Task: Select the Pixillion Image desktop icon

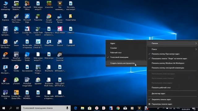Action: coord(38,69)
